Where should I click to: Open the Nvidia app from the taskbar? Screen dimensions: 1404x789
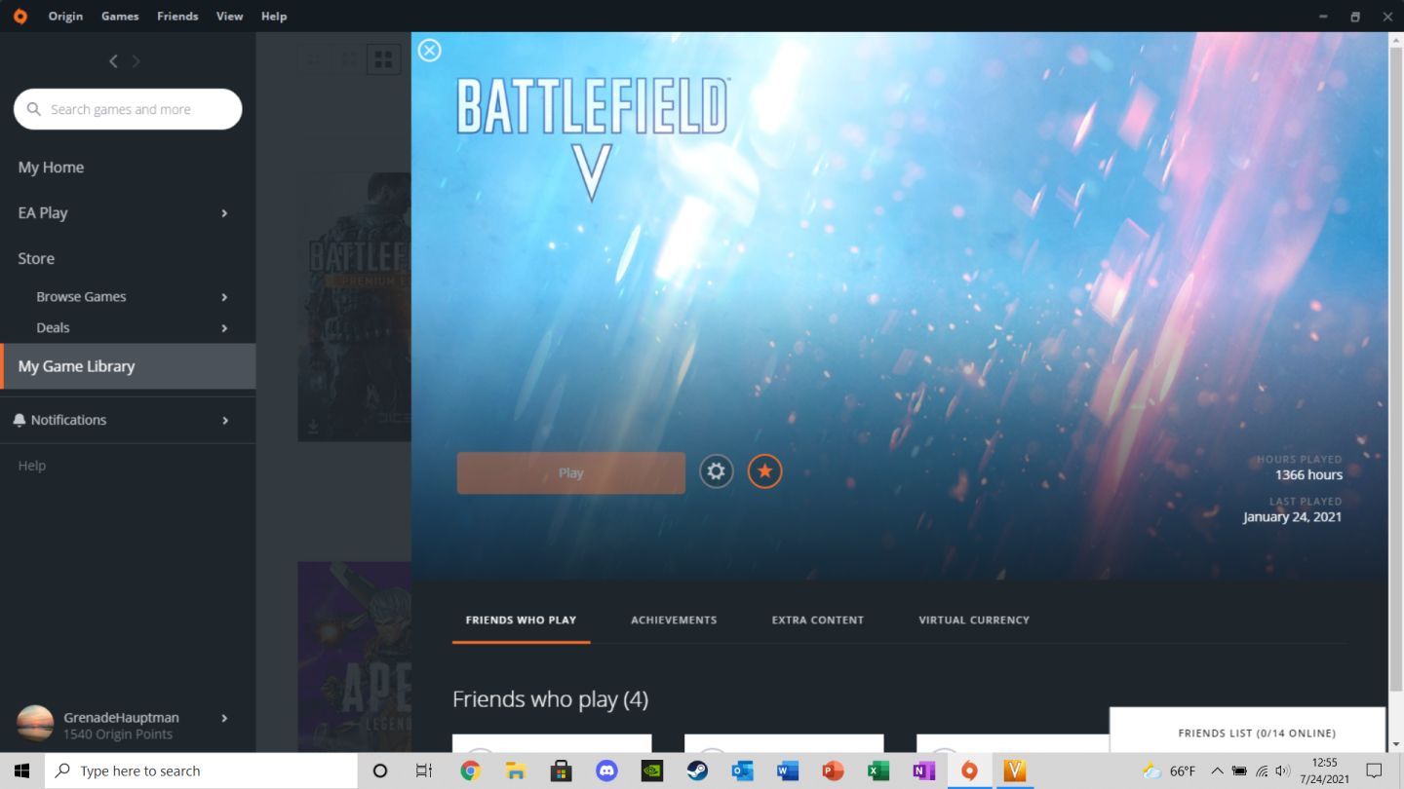[x=651, y=770]
